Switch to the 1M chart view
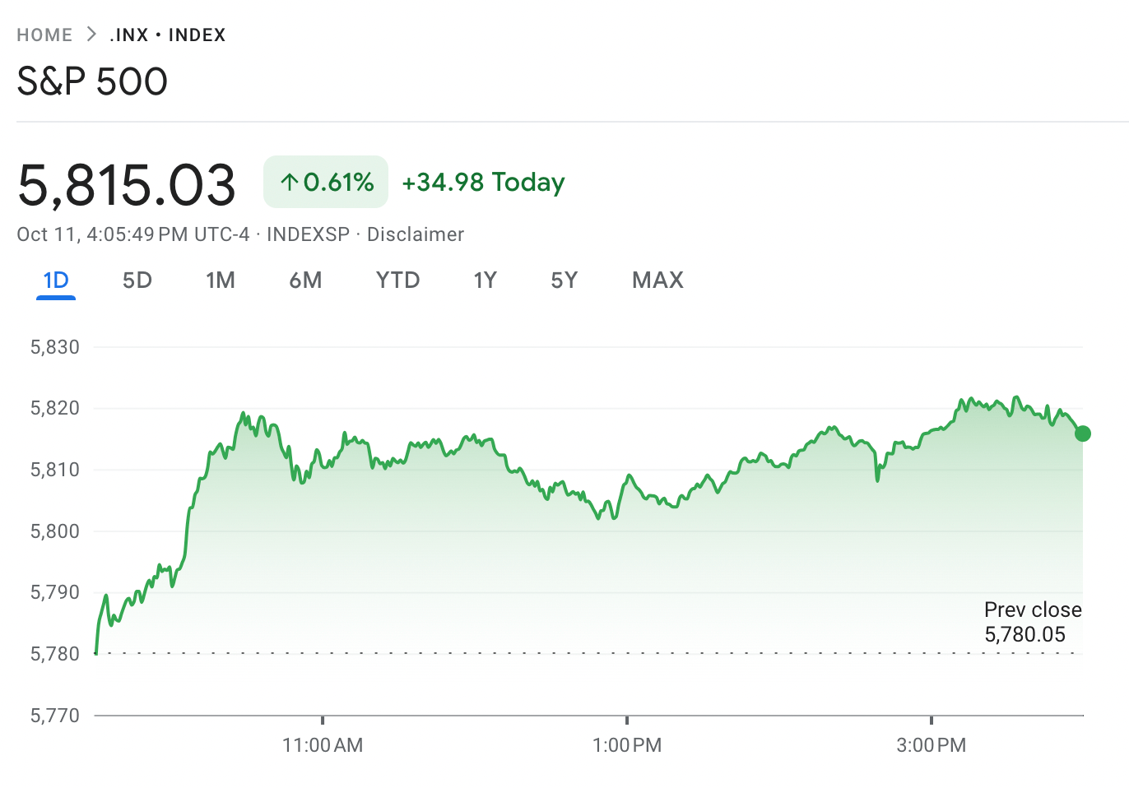 pyautogui.click(x=221, y=280)
